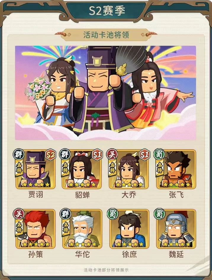The image size is (212, 280).
Task: Select the 徐庶 general portrait
Action: [129, 229]
